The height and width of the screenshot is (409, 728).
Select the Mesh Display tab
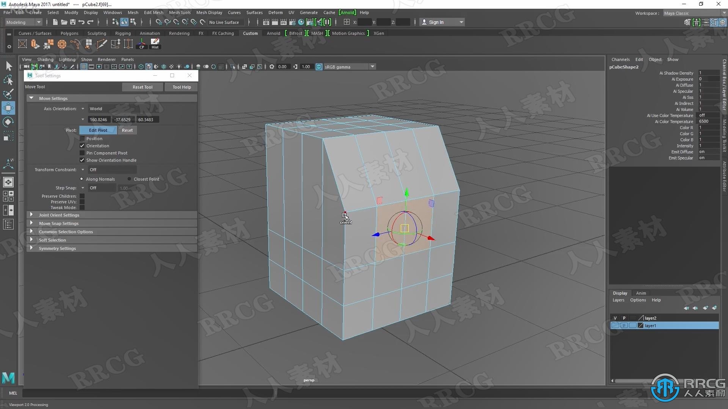click(210, 12)
